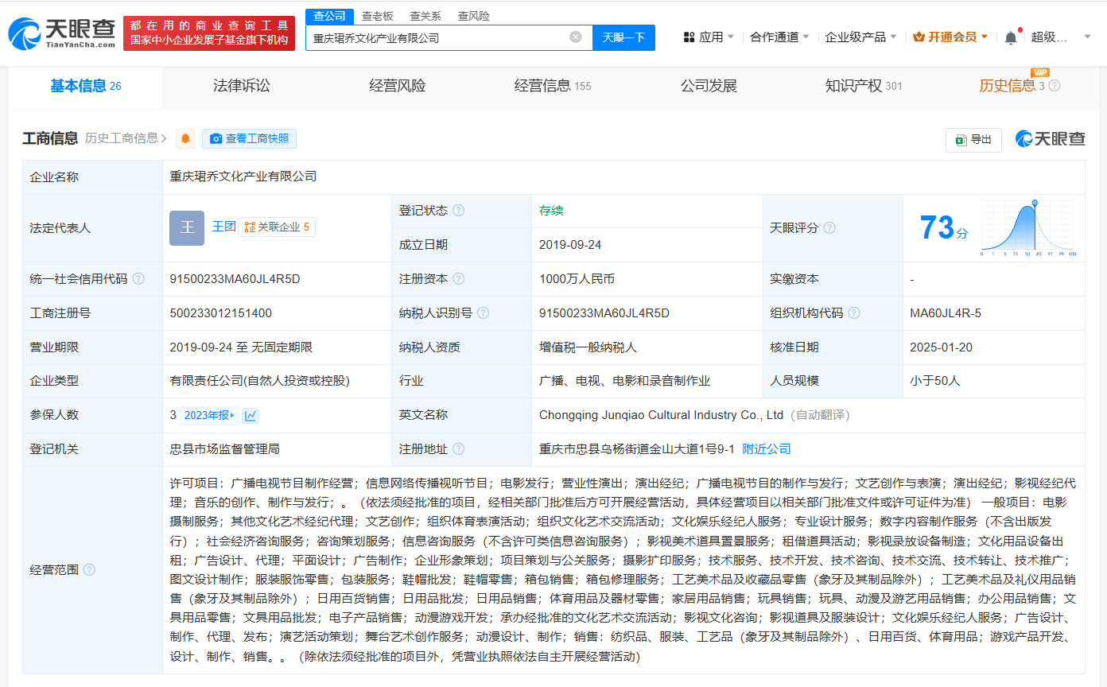Click help icon beside 登记状态

pos(459,211)
